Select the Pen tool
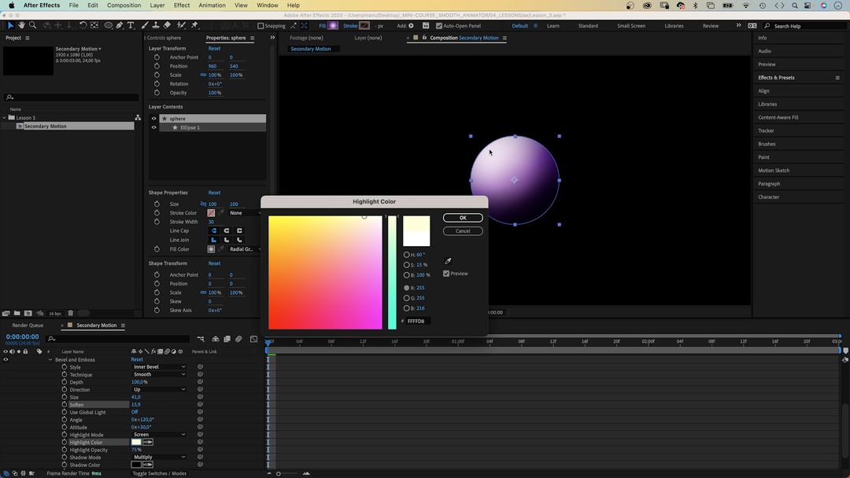 120,25
